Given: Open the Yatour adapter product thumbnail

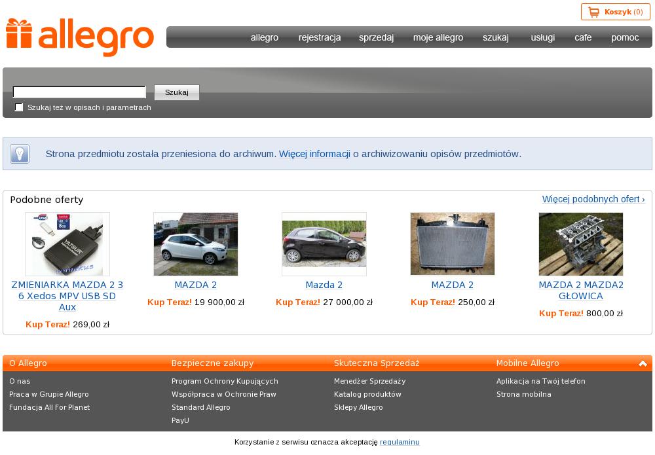Looking at the screenshot, I should (x=67, y=244).
